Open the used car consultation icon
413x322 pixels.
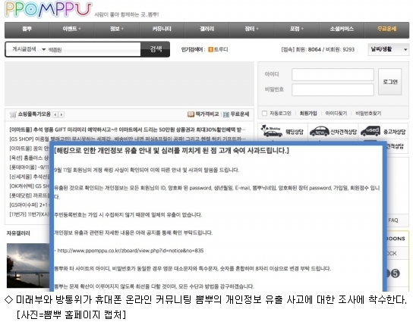click(370, 131)
